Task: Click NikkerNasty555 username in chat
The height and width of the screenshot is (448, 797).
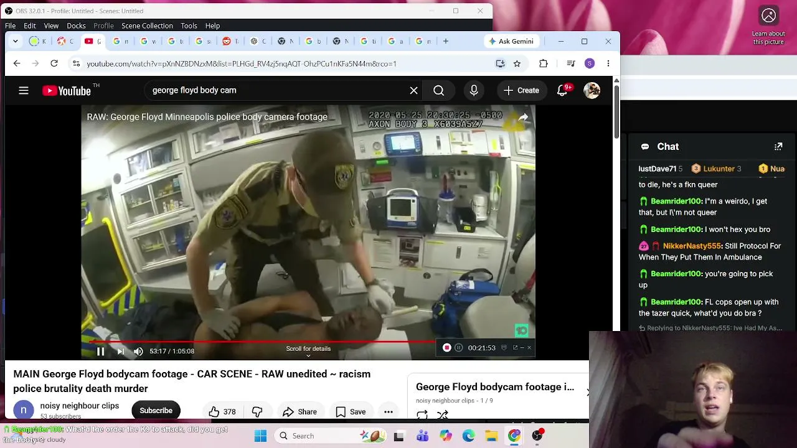Action: 692,246
